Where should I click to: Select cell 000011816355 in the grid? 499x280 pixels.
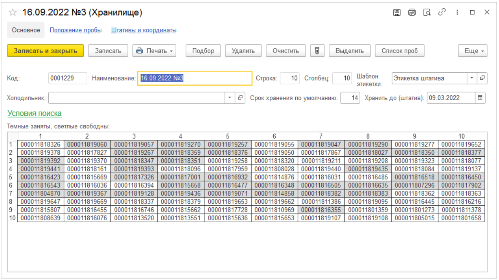pos(321,210)
